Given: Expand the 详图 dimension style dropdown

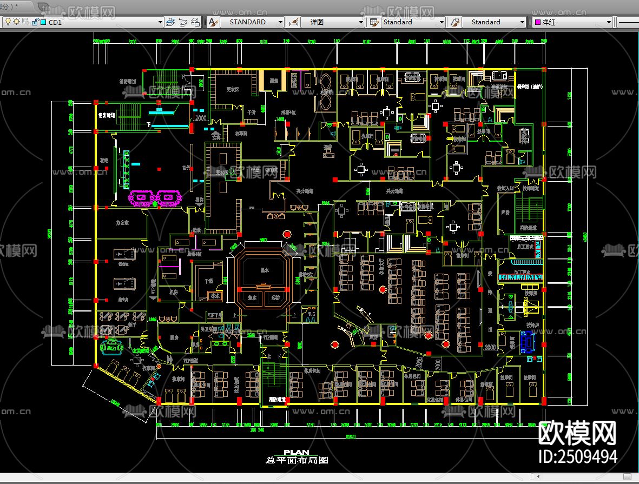Looking at the screenshot, I should (x=361, y=22).
